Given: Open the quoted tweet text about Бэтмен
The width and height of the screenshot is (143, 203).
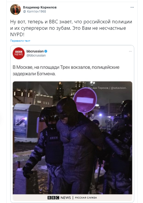Looking at the screenshot, I should [66, 70].
